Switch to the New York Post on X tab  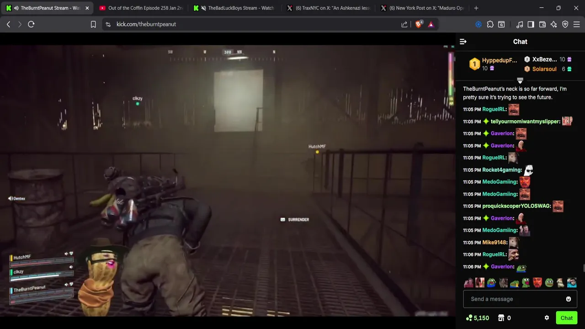[x=423, y=8]
